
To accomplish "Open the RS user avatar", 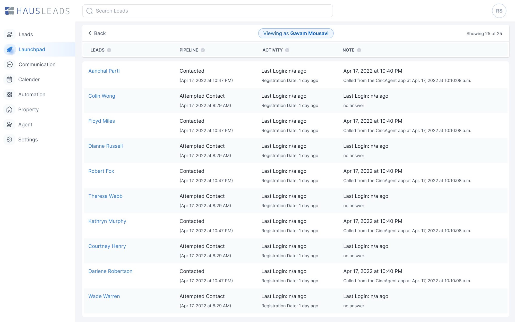I will tap(499, 11).
